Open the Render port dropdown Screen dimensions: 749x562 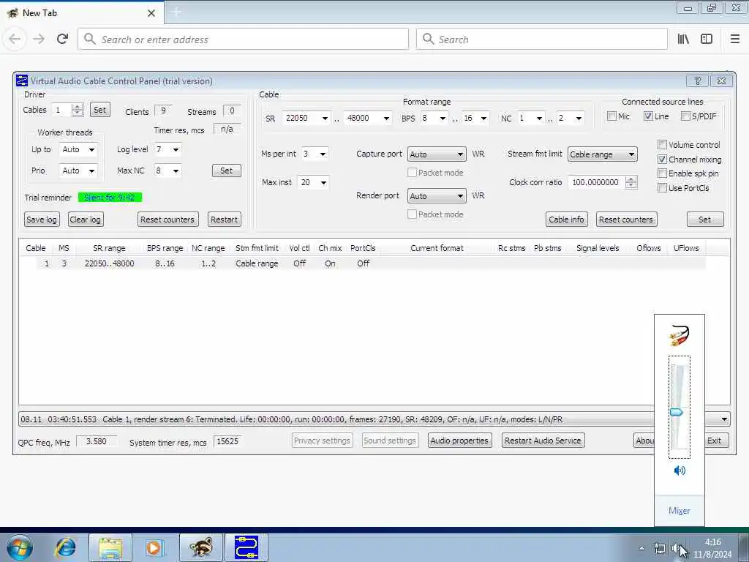coord(437,196)
